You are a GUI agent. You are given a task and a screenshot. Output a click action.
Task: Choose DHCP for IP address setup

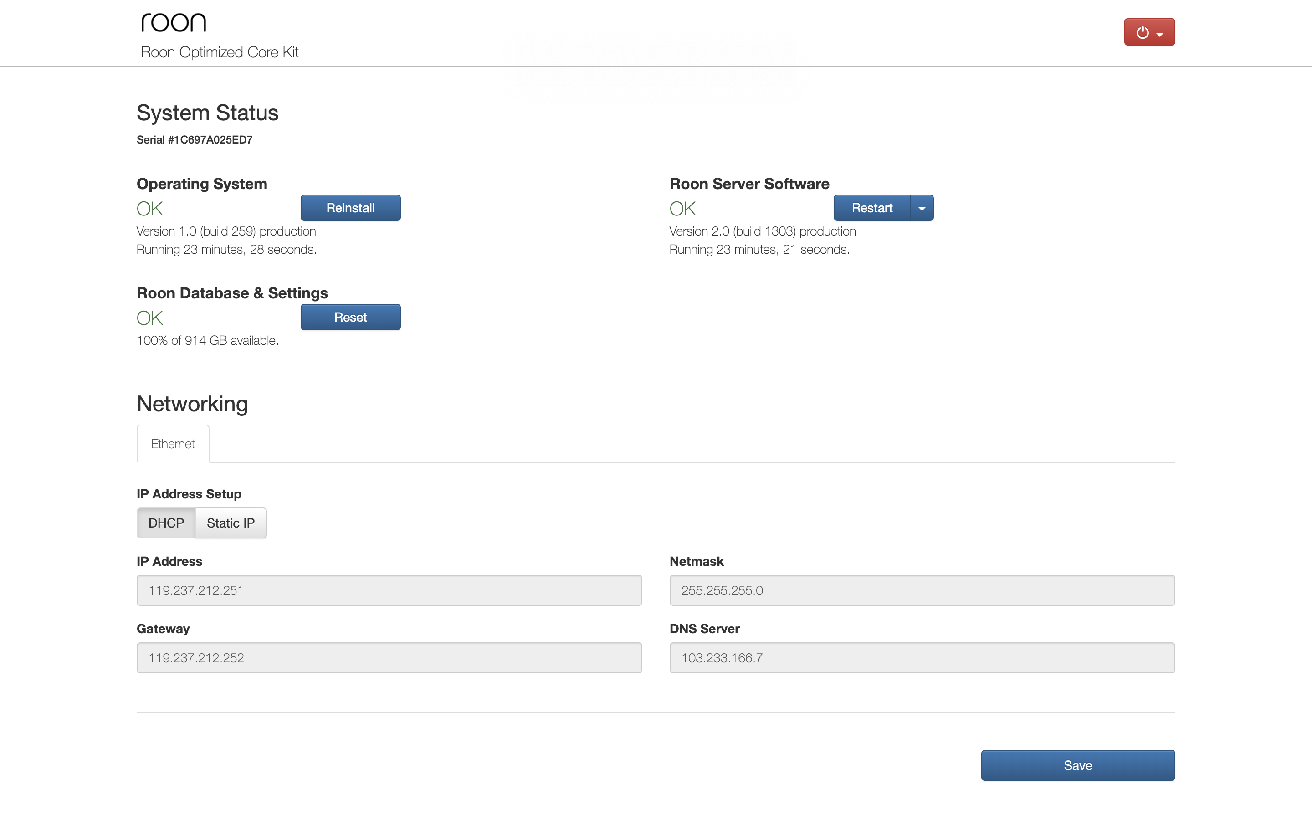pyautogui.click(x=166, y=523)
